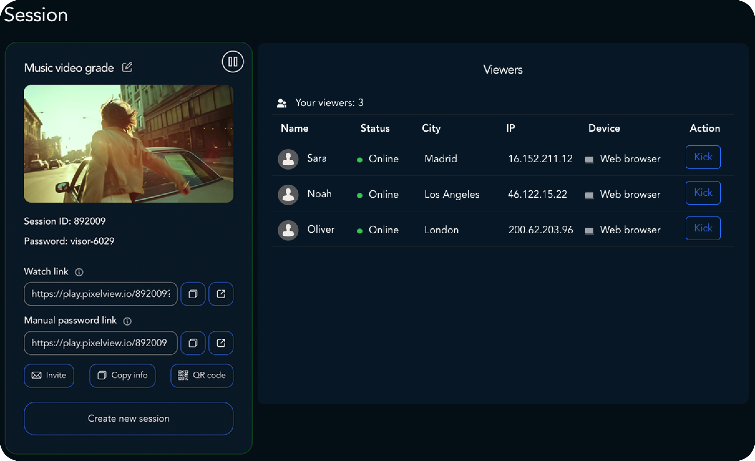Kick Oliver from the session

click(x=703, y=228)
